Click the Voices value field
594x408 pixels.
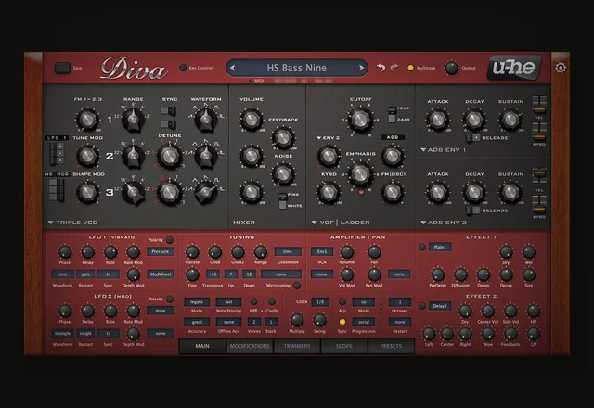[x=253, y=322]
